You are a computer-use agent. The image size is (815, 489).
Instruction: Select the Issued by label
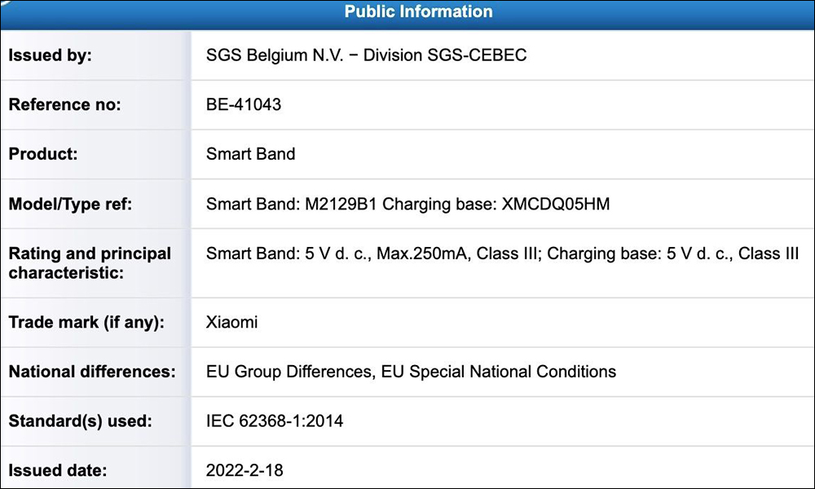click(x=50, y=55)
